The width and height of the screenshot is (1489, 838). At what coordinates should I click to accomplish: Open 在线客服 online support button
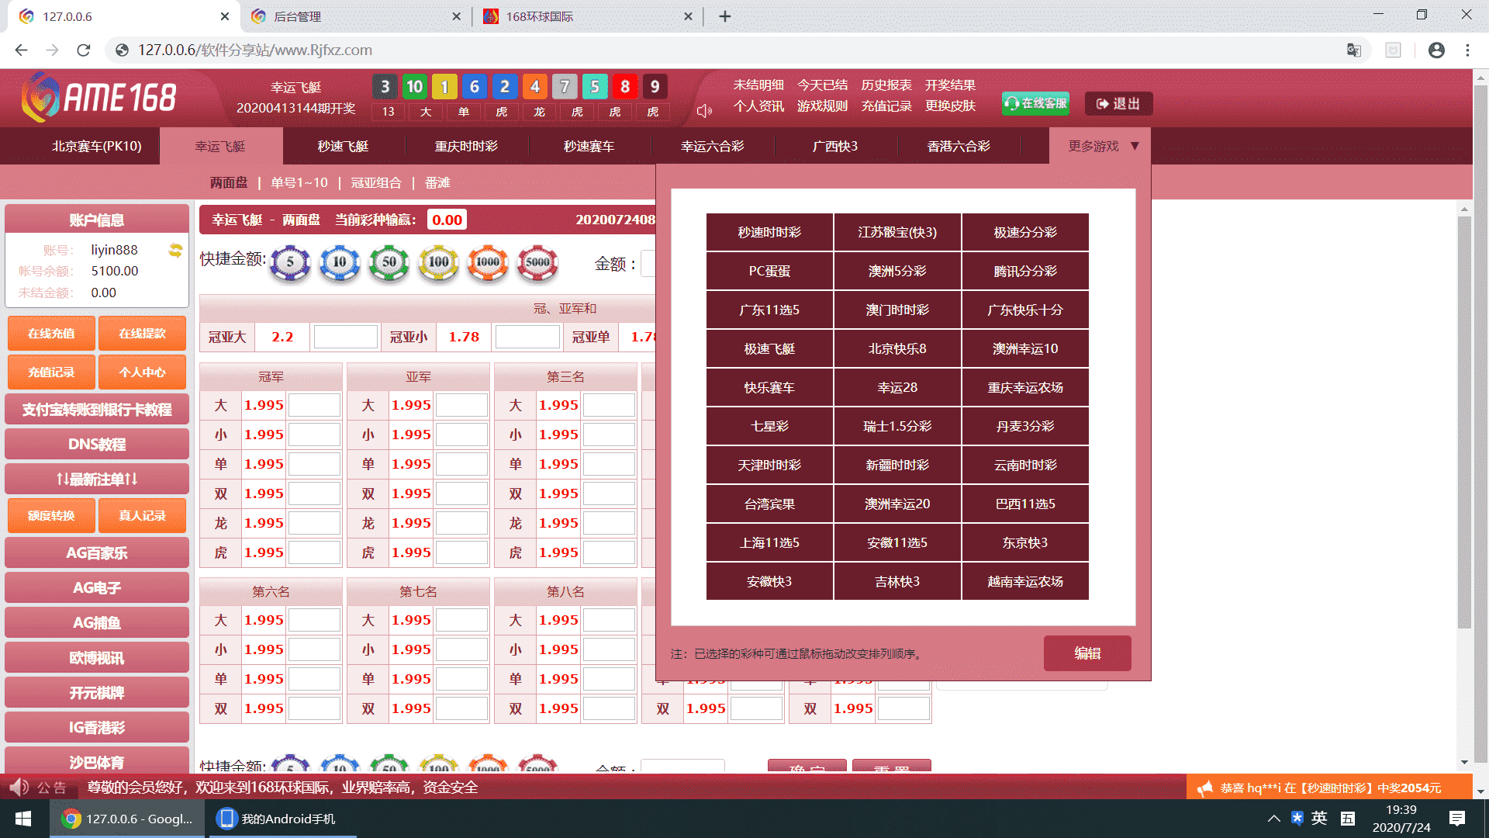1035,103
